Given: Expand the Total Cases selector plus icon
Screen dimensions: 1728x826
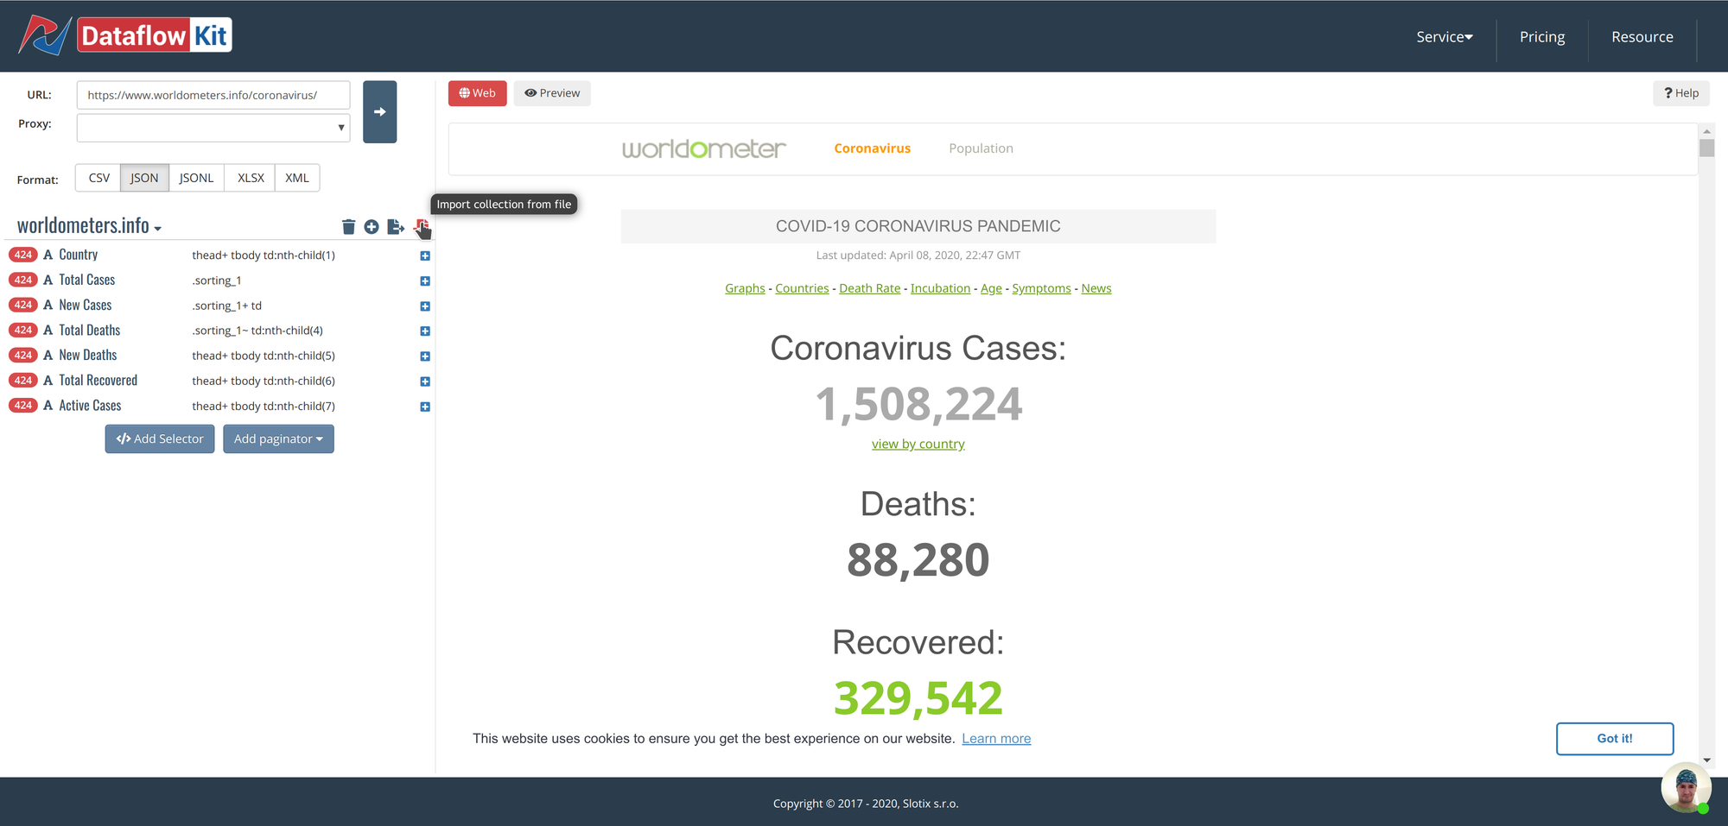Looking at the screenshot, I should (x=425, y=281).
